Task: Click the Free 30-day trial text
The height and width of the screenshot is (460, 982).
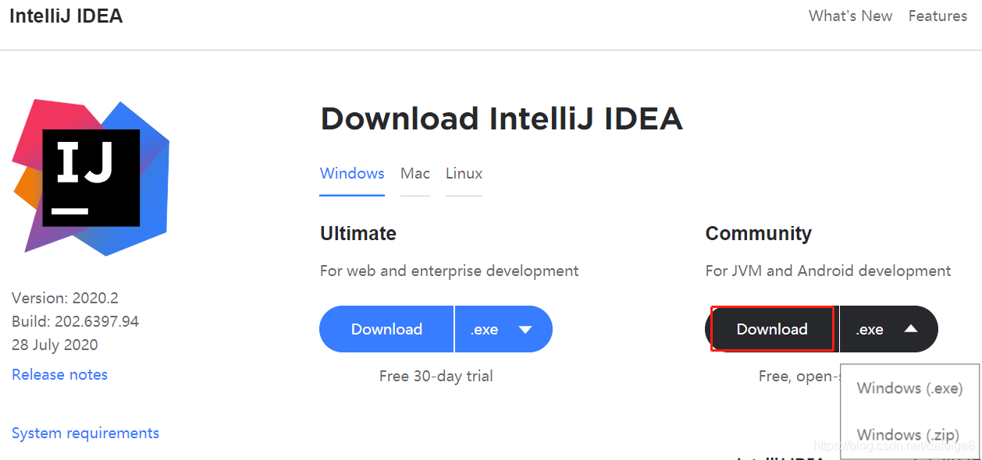Action: coord(436,375)
